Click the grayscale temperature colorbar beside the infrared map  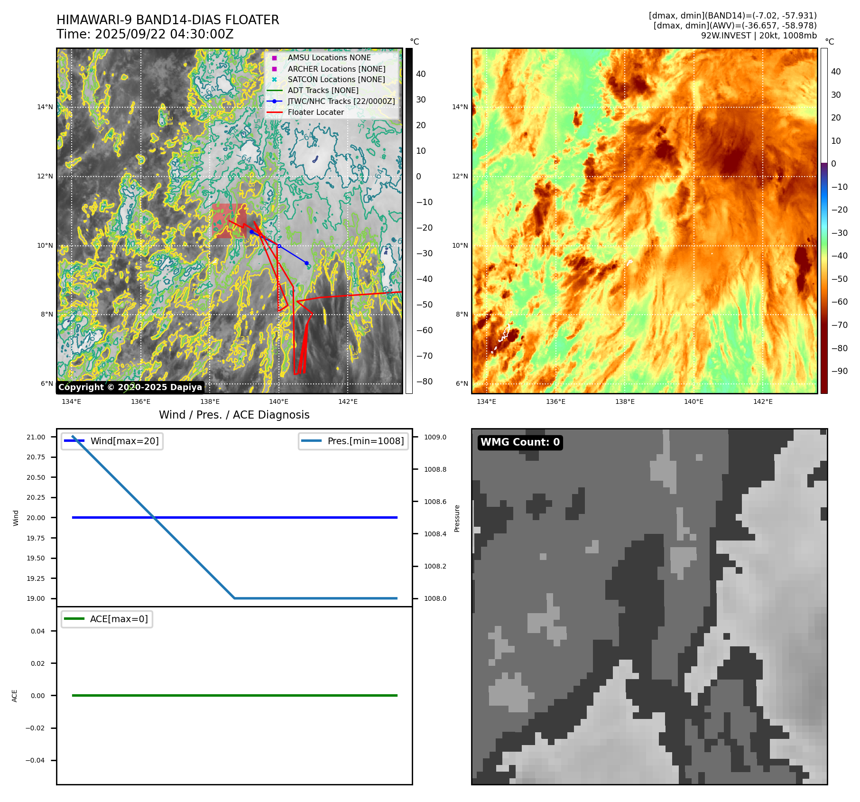click(409, 221)
